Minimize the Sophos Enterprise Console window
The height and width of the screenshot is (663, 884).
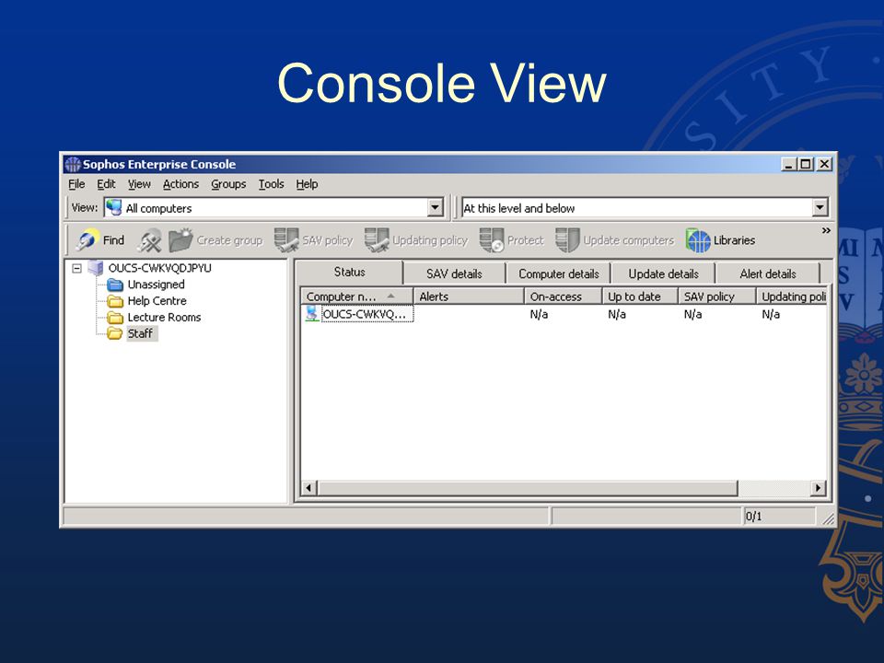[789, 164]
